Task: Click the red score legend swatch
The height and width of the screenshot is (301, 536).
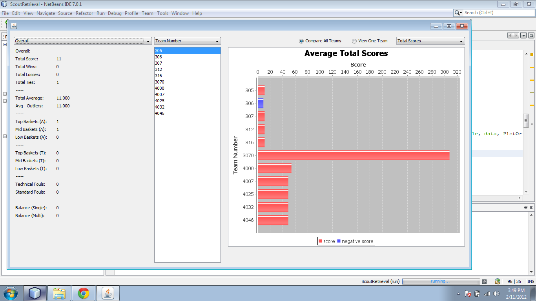Action: (321, 241)
